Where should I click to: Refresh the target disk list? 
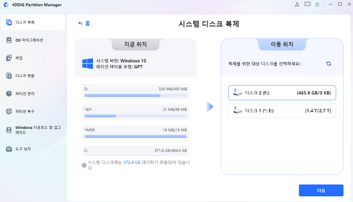pos(328,64)
